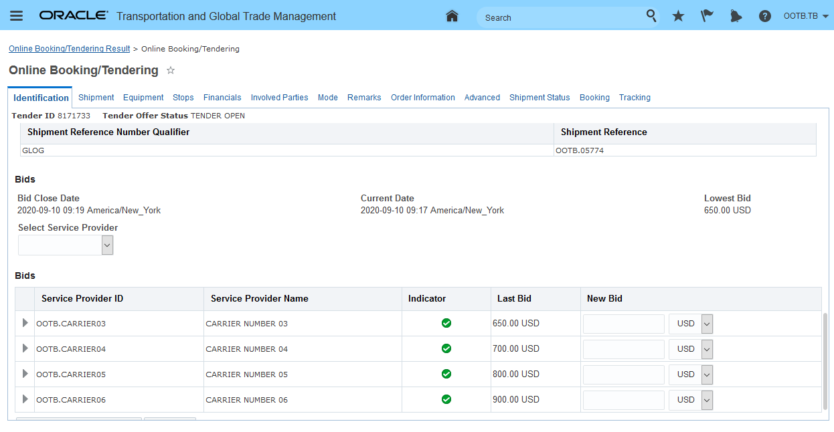Screen dimensions: 834x432
Task: Click the bids table vertical scrollbar
Action: coord(825,361)
